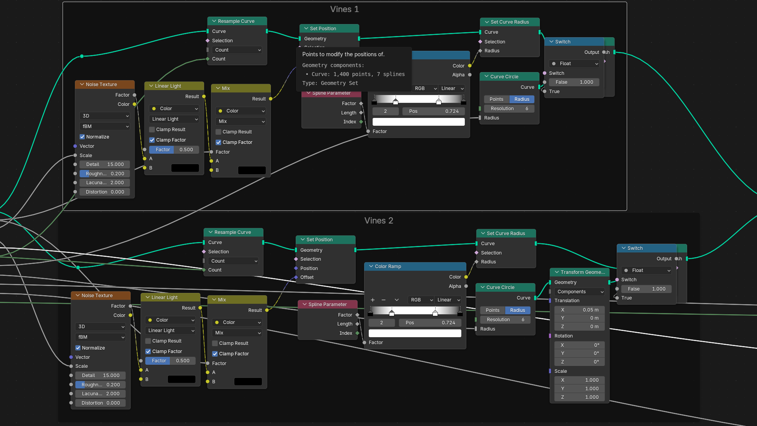Viewport: 757px width, 426px height.
Task: Add a color stop in Vines 2 Color Ramp
Action: [372, 300]
